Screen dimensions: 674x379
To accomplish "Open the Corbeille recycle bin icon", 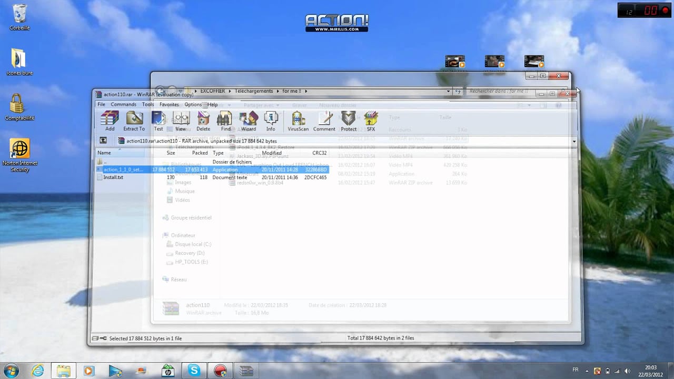I will pyautogui.click(x=19, y=17).
